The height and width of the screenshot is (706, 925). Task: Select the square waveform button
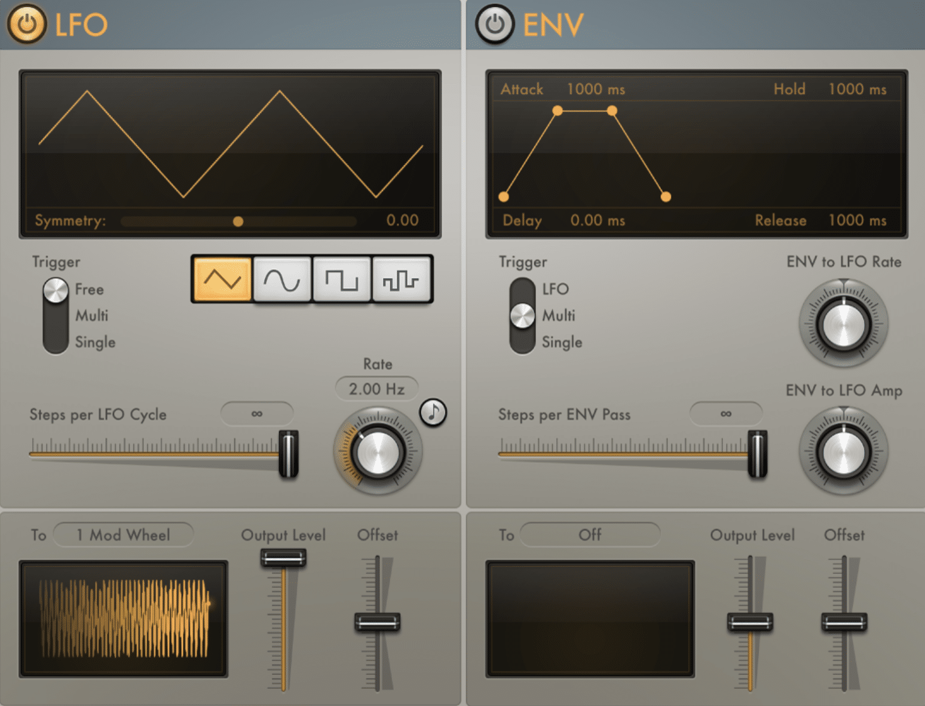(341, 279)
